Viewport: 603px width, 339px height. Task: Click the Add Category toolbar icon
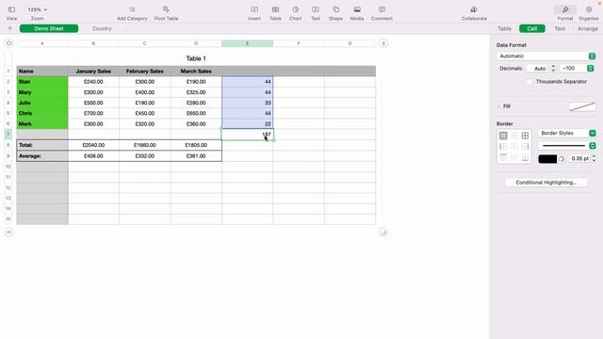132,9
